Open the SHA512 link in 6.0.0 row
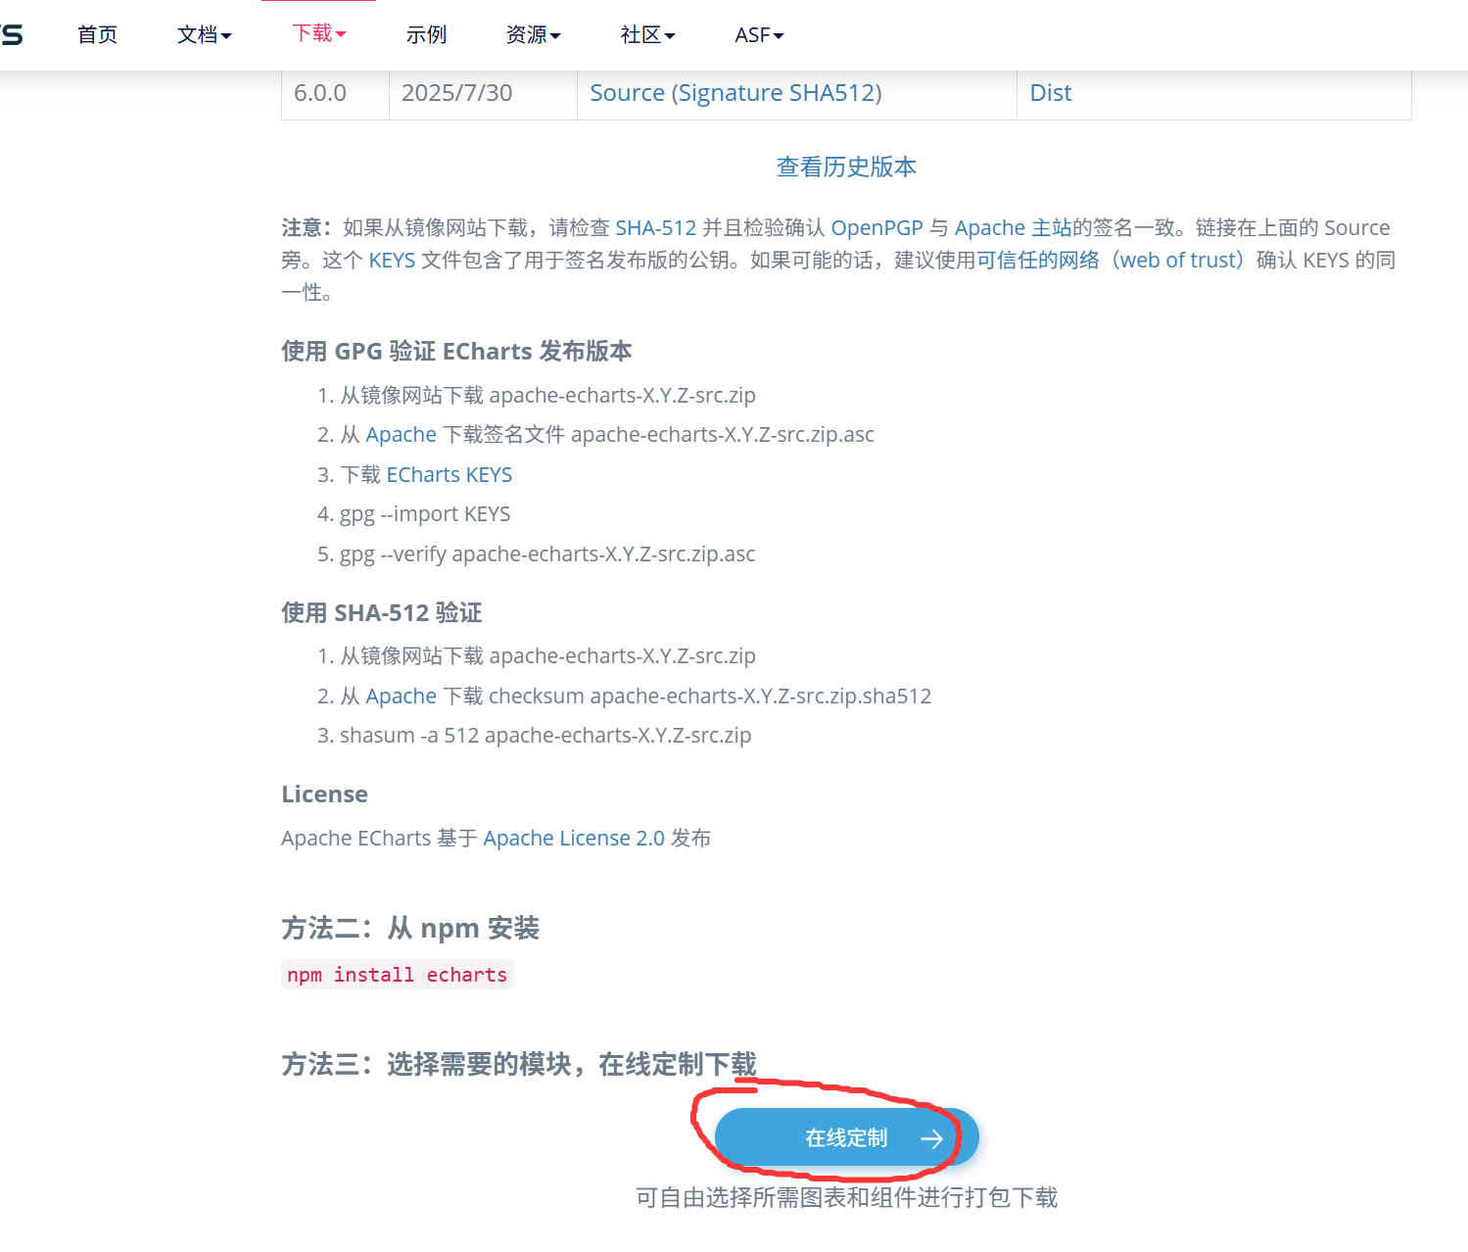 (x=831, y=93)
